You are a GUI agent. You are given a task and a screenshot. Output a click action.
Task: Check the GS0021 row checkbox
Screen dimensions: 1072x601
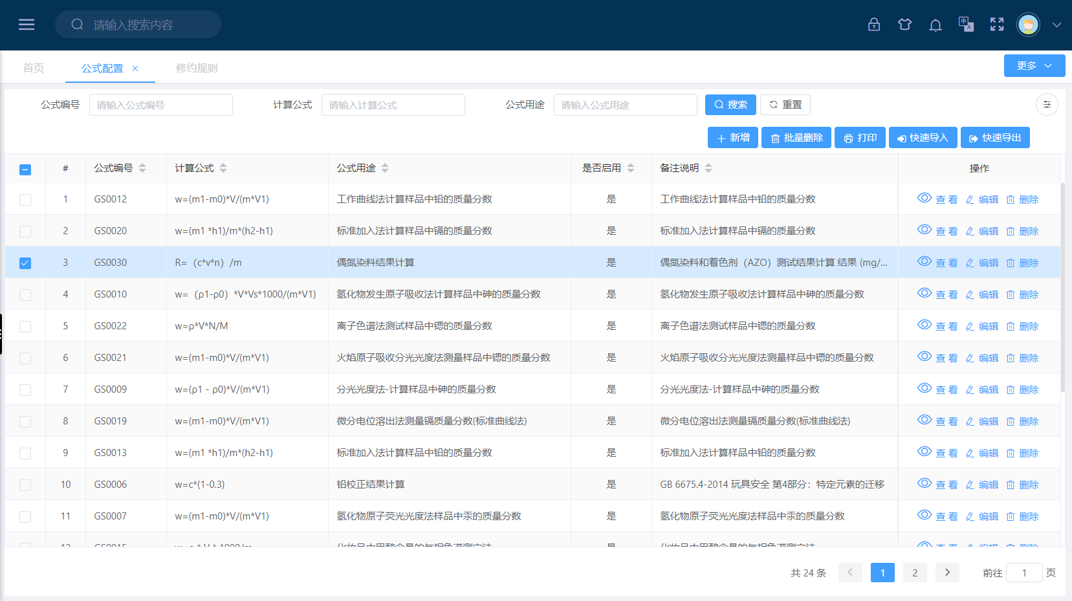point(25,358)
